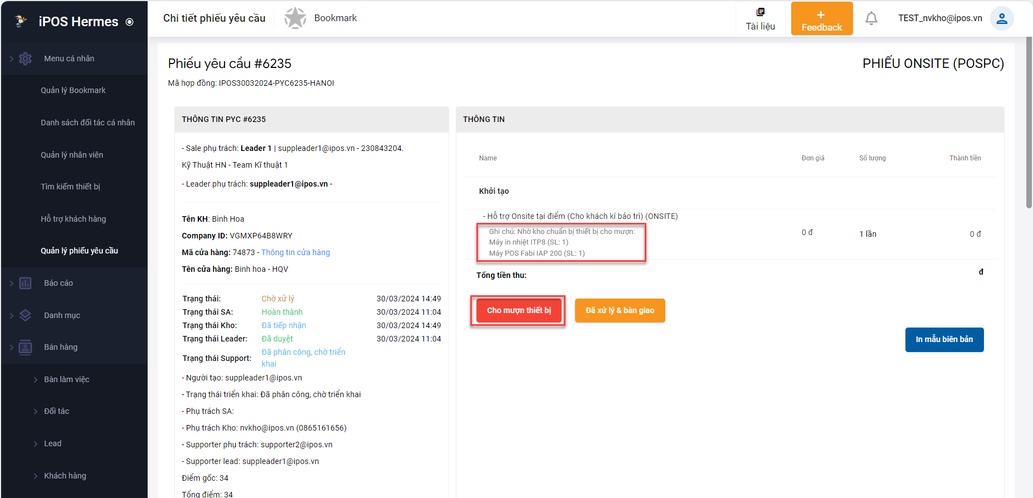Select Tìm kiếm thiết bị menu item
The width and height of the screenshot is (1033, 498).
[70, 187]
